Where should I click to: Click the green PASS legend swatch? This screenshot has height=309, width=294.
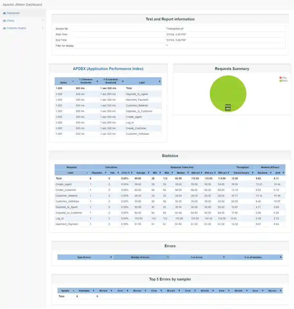coord(281,81)
